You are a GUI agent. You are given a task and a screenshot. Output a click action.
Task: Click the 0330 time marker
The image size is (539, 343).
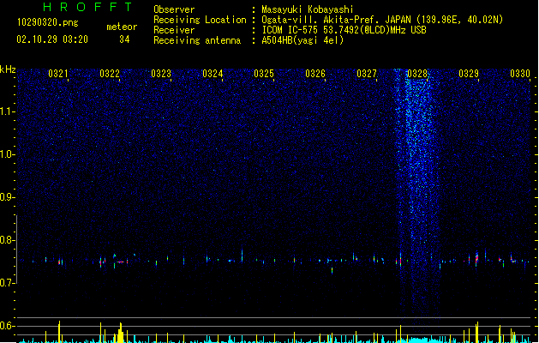coord(520,74)
